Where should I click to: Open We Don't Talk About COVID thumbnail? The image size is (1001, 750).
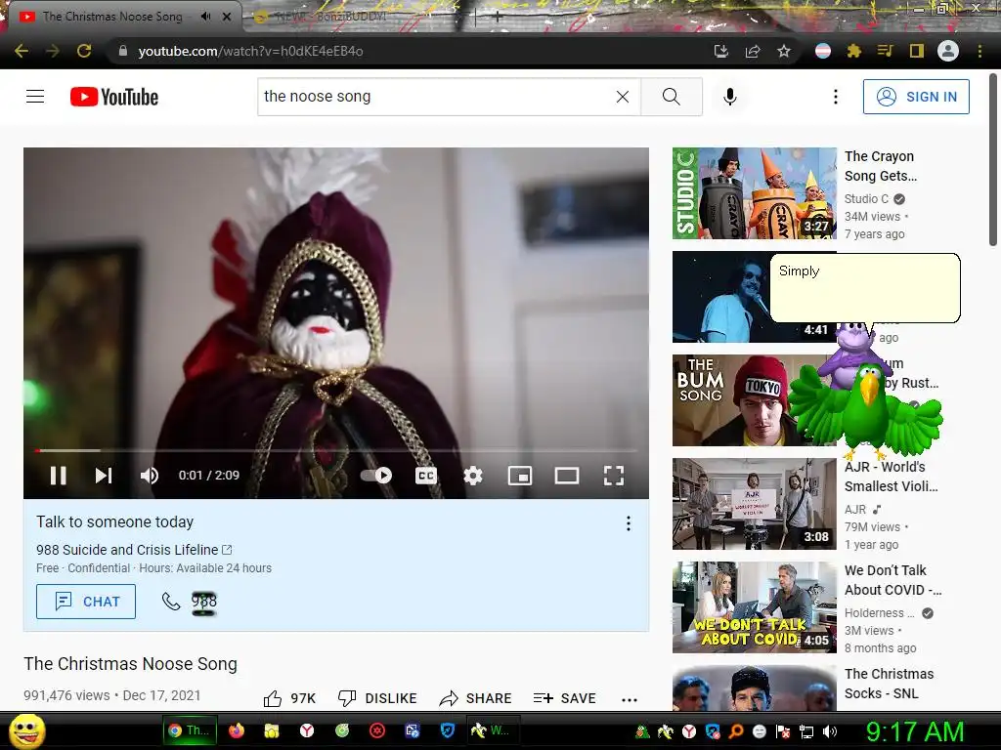(x=755, y=607)
